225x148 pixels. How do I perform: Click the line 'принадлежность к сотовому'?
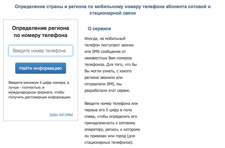coord(110,123)
